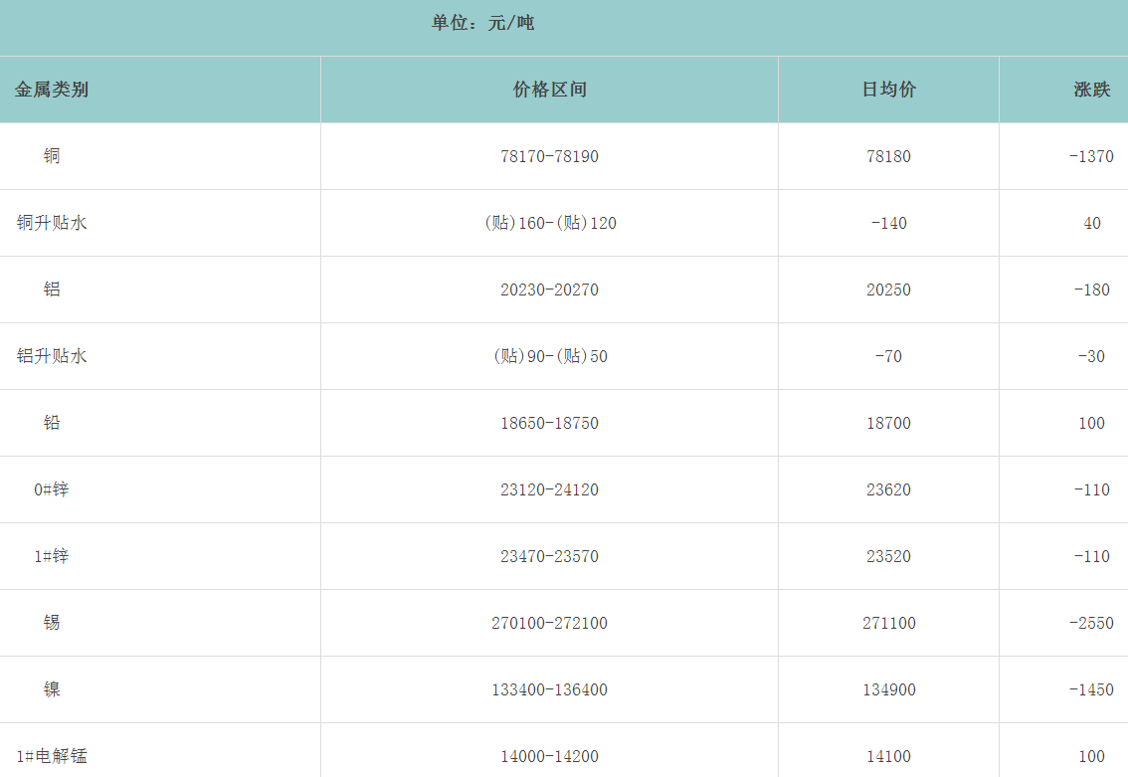
Task: Click the 金属类别 column header
Action: coord(52,90)
